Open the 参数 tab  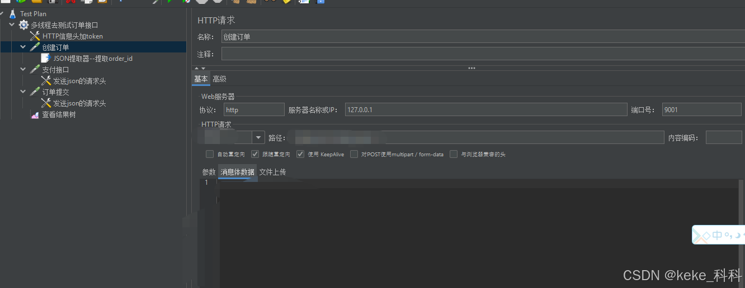(x=209, y=172)
